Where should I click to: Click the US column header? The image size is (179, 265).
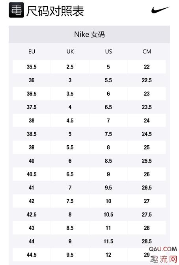(108, 51)
